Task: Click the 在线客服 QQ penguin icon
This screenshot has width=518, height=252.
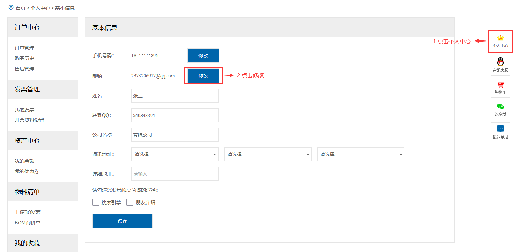Action: tap(500, 62)
